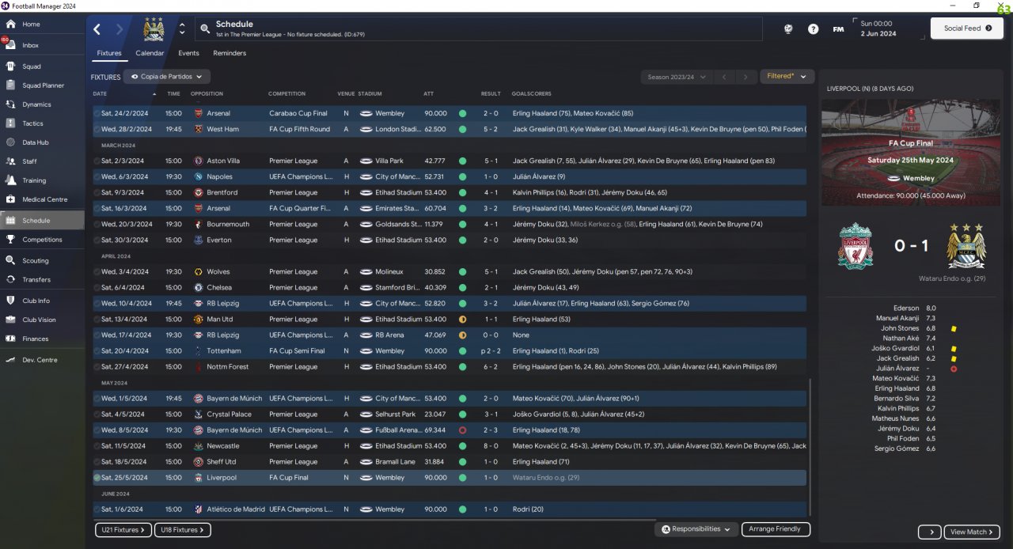This screenshot has width=1013, height=549.
Task: Open Finances in the sidebar
Action: click(x=43, y=339)
